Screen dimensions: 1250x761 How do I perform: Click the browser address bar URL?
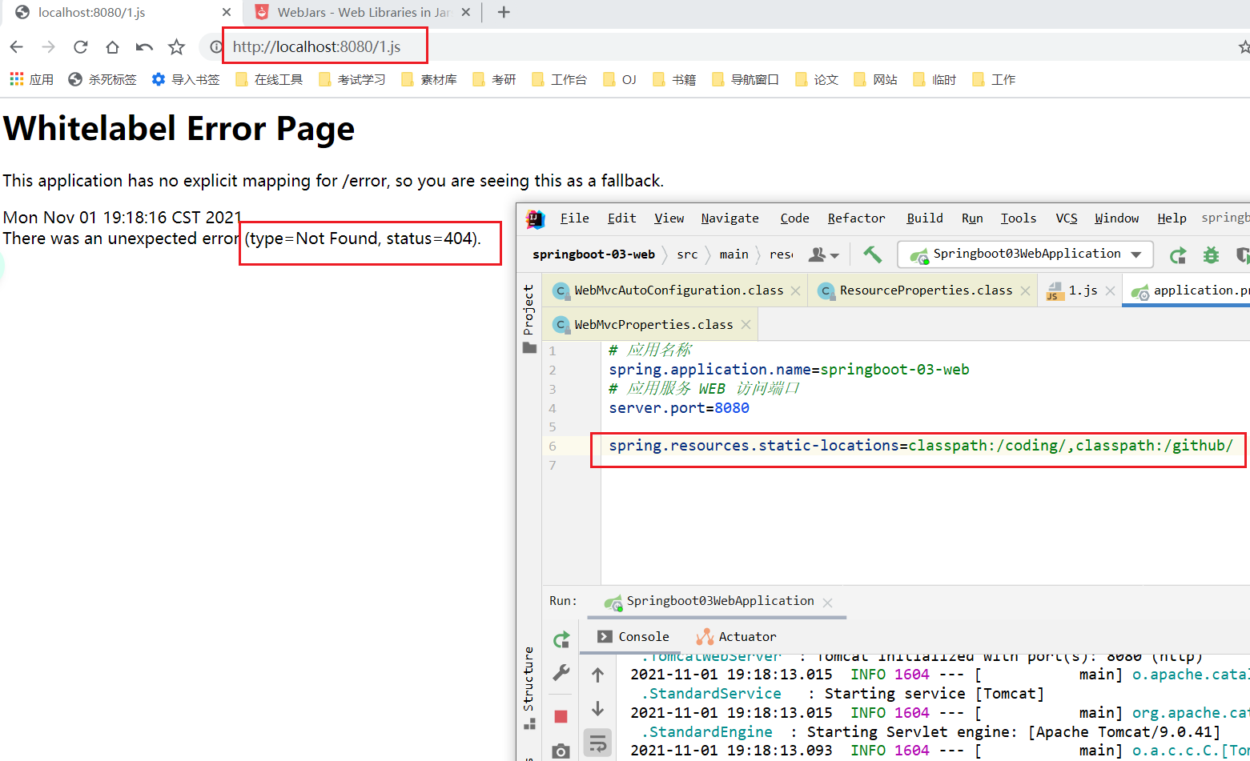point(317,47)
